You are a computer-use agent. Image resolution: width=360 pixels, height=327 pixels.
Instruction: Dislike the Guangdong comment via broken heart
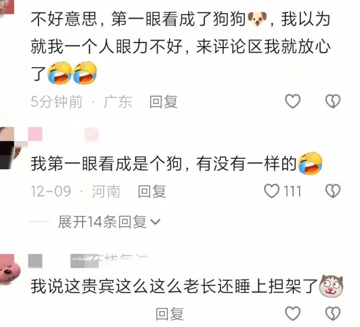click(333, 101)
